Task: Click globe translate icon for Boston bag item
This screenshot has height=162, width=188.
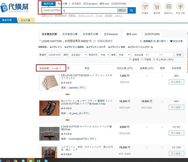Action: [x=62, y=154]
